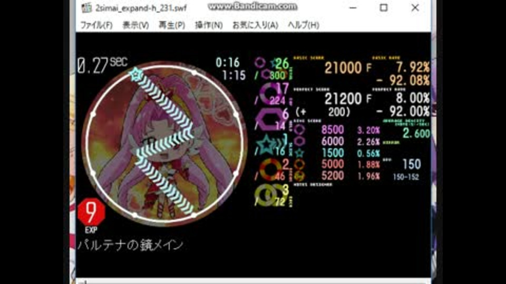This screenshot has width=506, height=284.
Task: Click the 2.26% hold percentage
Action: (368, 141)
